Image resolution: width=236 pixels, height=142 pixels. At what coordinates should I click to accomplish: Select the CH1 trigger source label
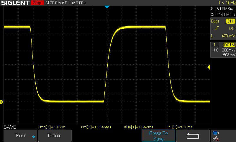[x=231, y=21]
